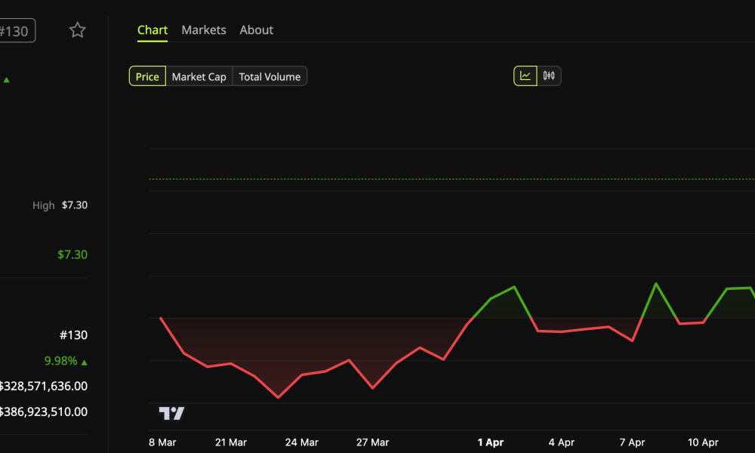Star this coin using the favorite icon
The height and width of the screenshot is (453, 755).
pyautogui.click(x=77, y=30)
